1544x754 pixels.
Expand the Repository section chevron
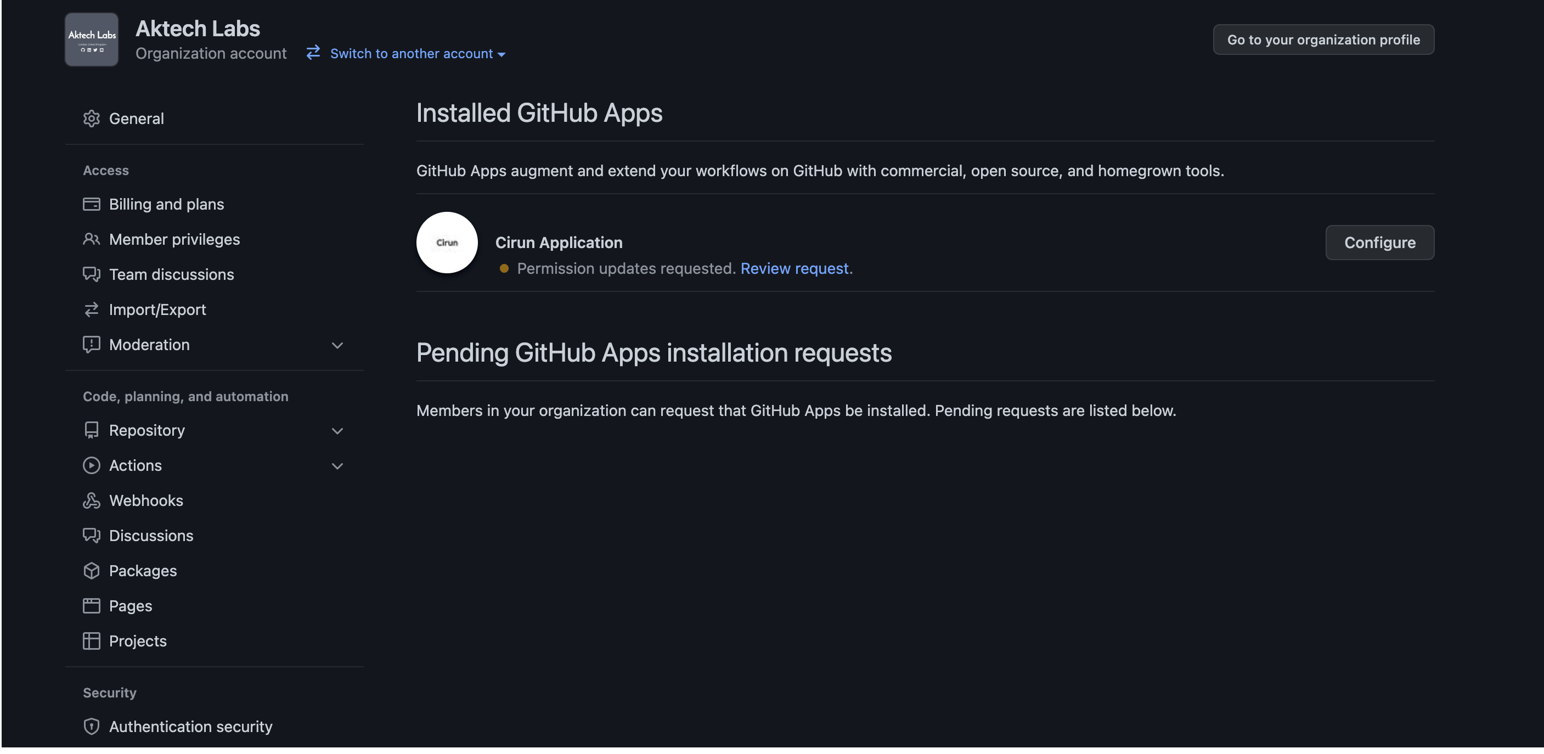pyautogui.click(x=337, y=431)
